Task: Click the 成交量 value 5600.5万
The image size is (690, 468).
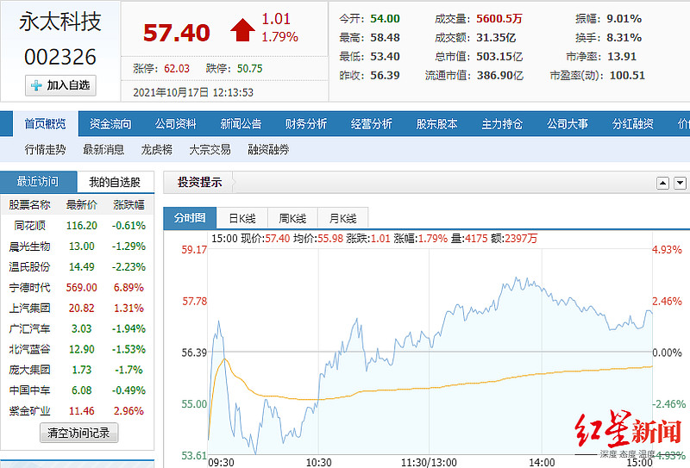Action: coord(499,19)
